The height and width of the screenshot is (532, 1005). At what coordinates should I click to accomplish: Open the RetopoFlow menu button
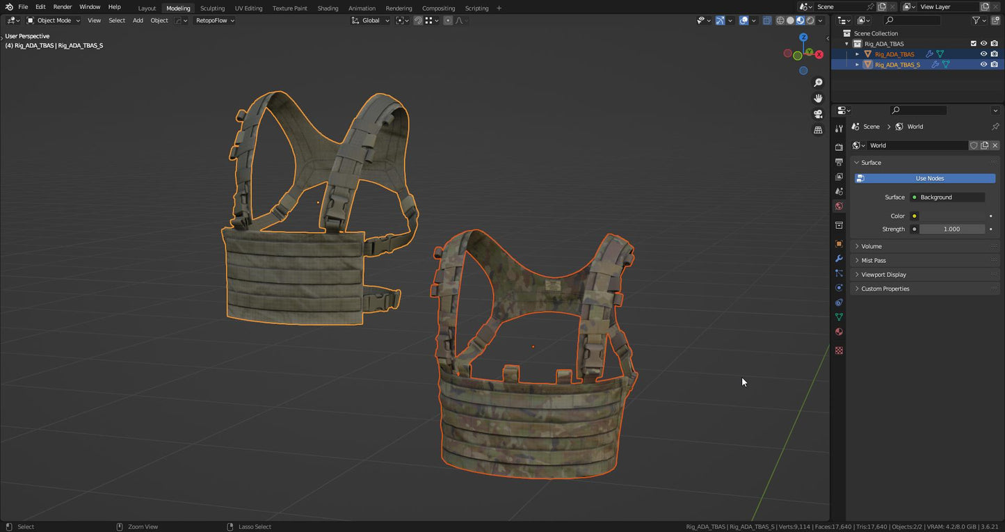tap(214, 21)
